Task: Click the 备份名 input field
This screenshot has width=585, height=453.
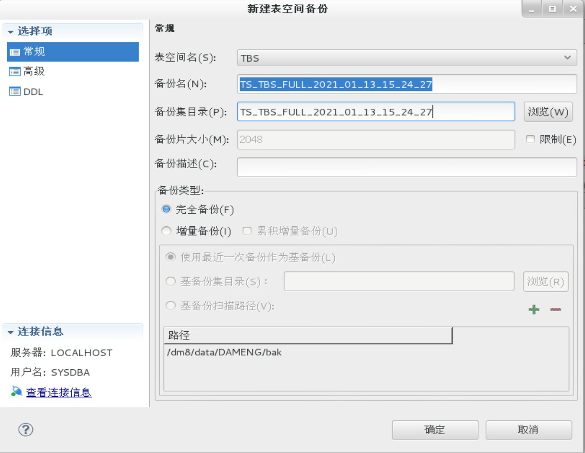Action: pyautogui.click(x=407, y=85)
